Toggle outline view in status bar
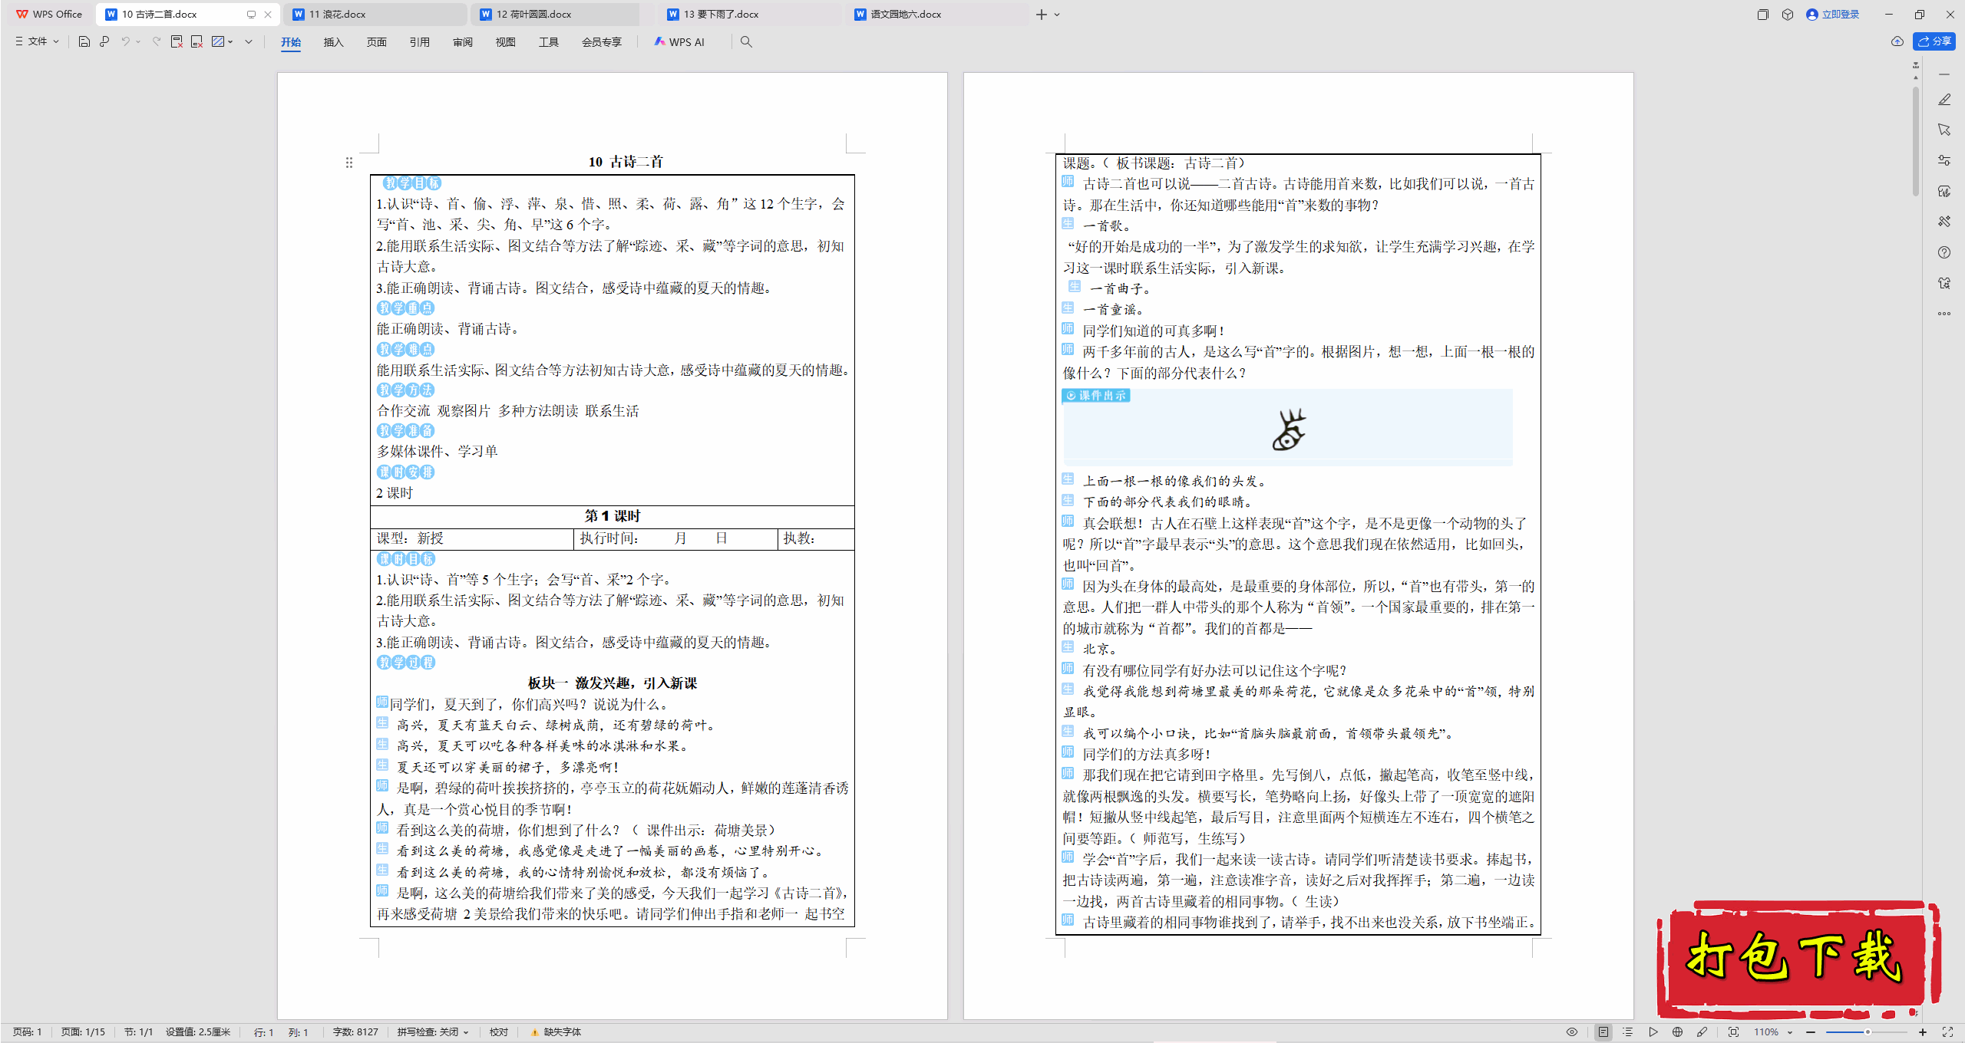 pos(1628,1031)
